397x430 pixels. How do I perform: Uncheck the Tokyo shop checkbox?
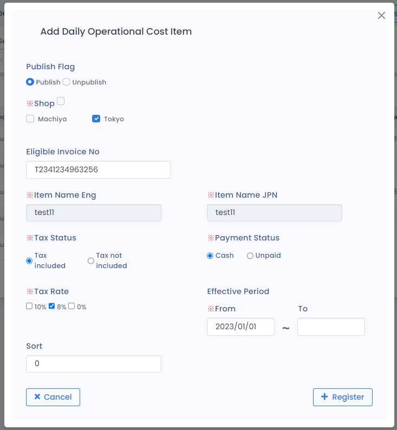pos(96,119)
